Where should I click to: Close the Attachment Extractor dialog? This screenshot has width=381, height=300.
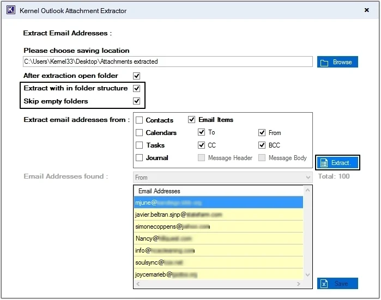[x=367, y=10]
